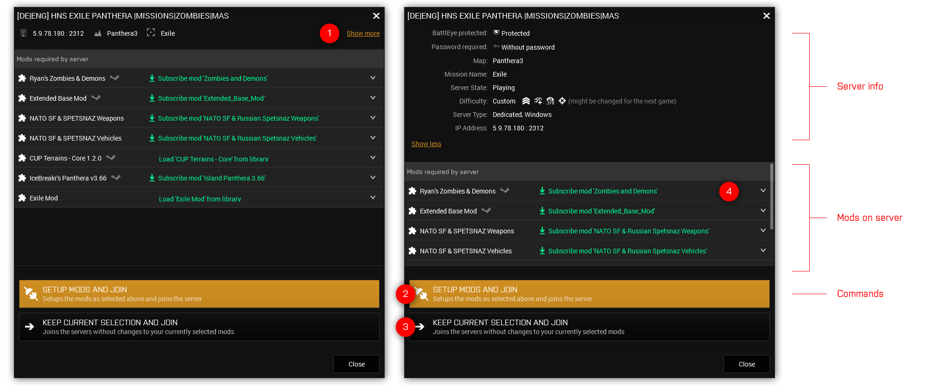Expand the Exile Mod row chevron

(x=373, y=198)
